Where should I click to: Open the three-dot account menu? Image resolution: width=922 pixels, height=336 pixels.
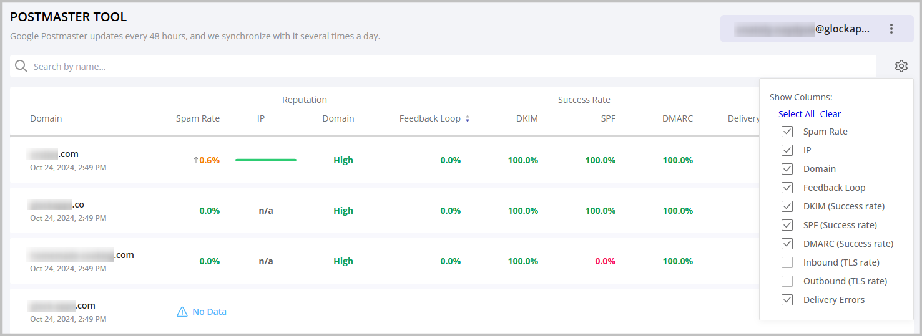point(891,29)
